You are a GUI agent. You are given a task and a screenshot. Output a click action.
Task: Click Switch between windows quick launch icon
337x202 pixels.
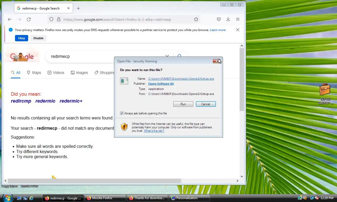[25, 198]
